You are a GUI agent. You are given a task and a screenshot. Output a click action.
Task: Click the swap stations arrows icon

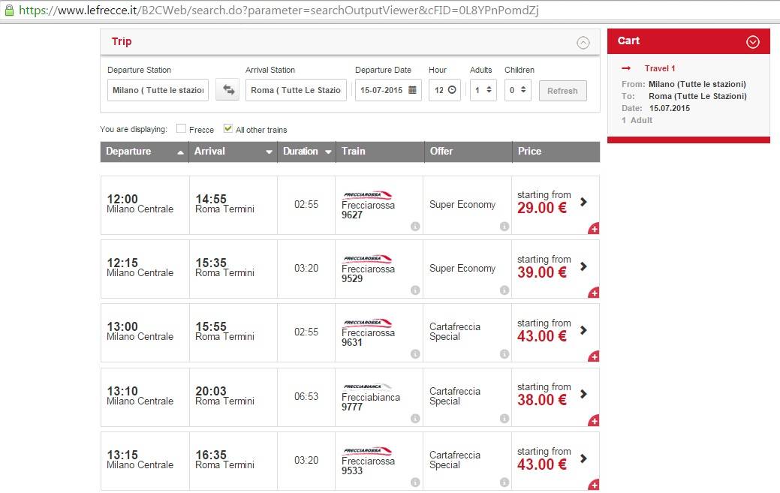(227, 90)
